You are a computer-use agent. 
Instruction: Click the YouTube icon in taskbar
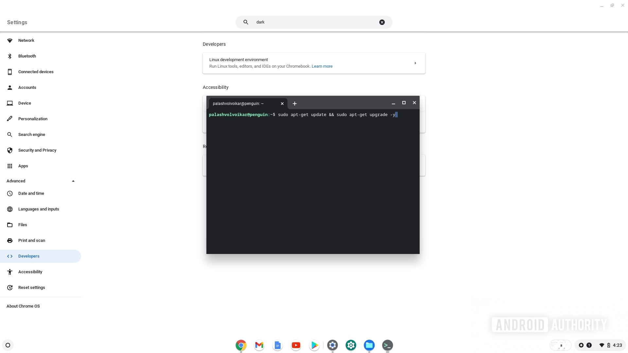[x=296, y=345]
